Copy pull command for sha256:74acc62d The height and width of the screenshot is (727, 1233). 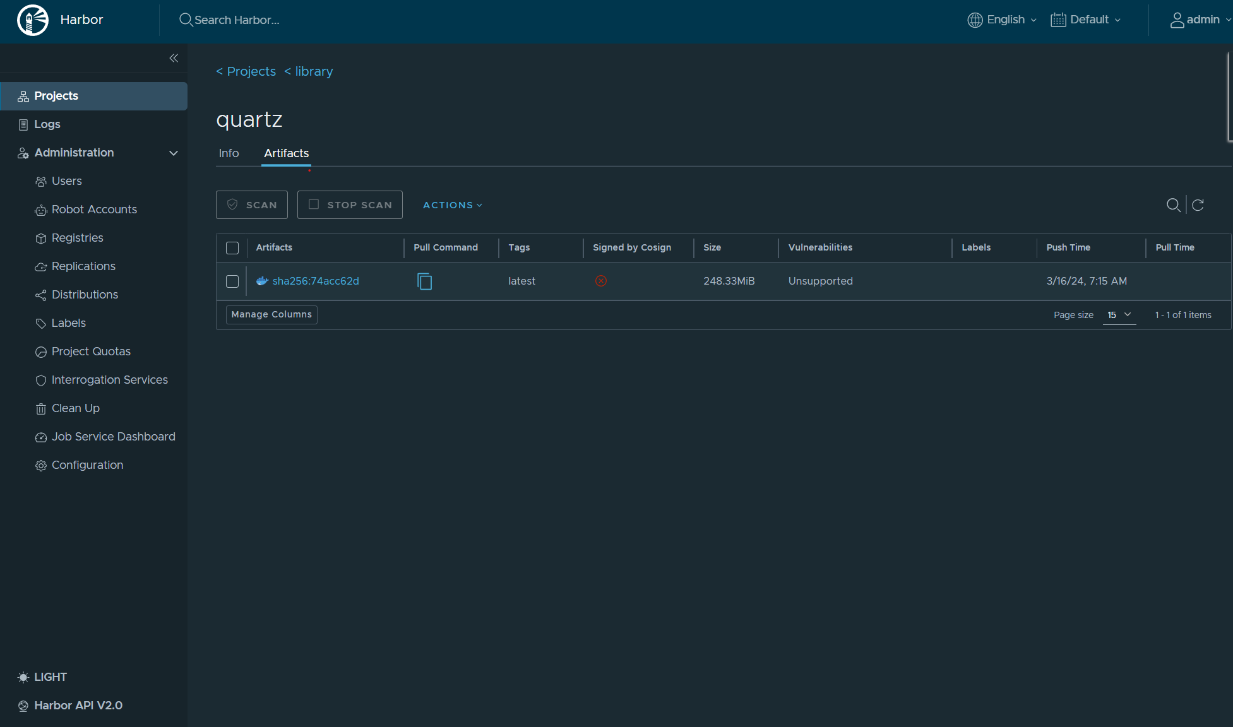click(x=425, y=281)
